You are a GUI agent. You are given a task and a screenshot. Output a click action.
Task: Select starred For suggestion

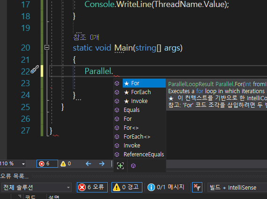[144, 83]
